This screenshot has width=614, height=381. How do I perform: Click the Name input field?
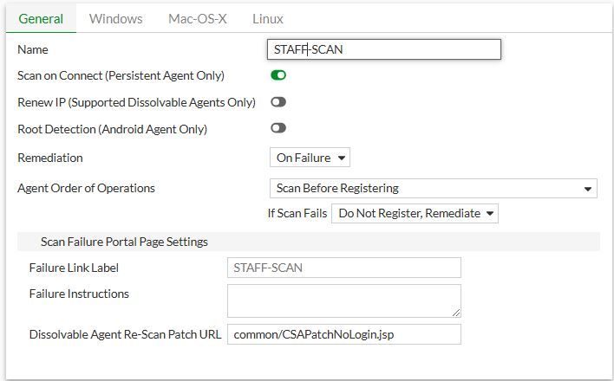pos(385,49)
